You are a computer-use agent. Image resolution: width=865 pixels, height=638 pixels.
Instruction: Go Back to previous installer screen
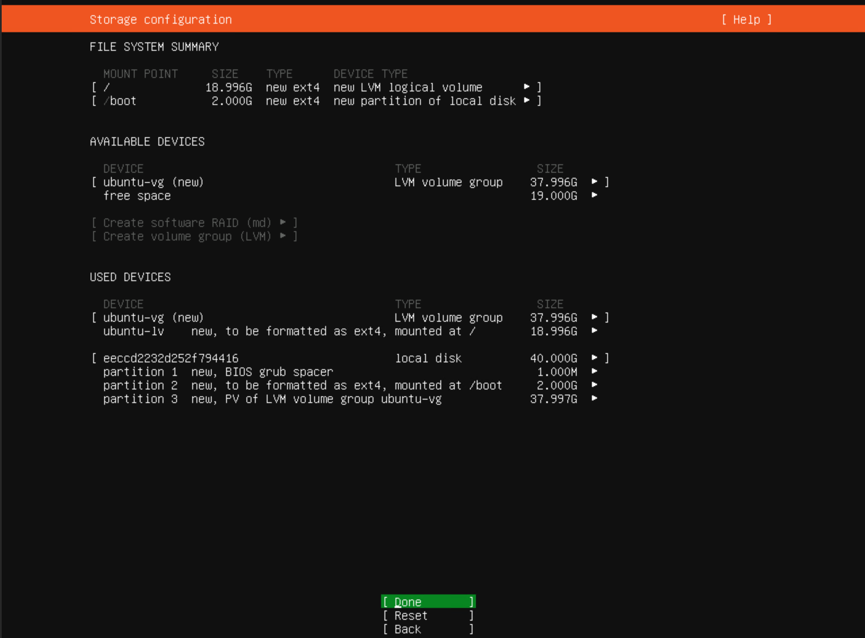[x=428, y=629]
